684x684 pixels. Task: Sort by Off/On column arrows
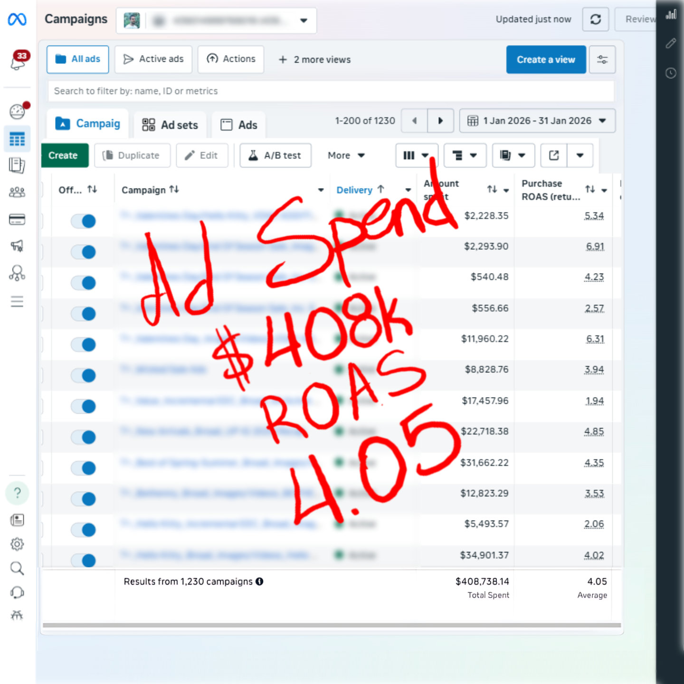pyautogui.click(x=92, y=190)
